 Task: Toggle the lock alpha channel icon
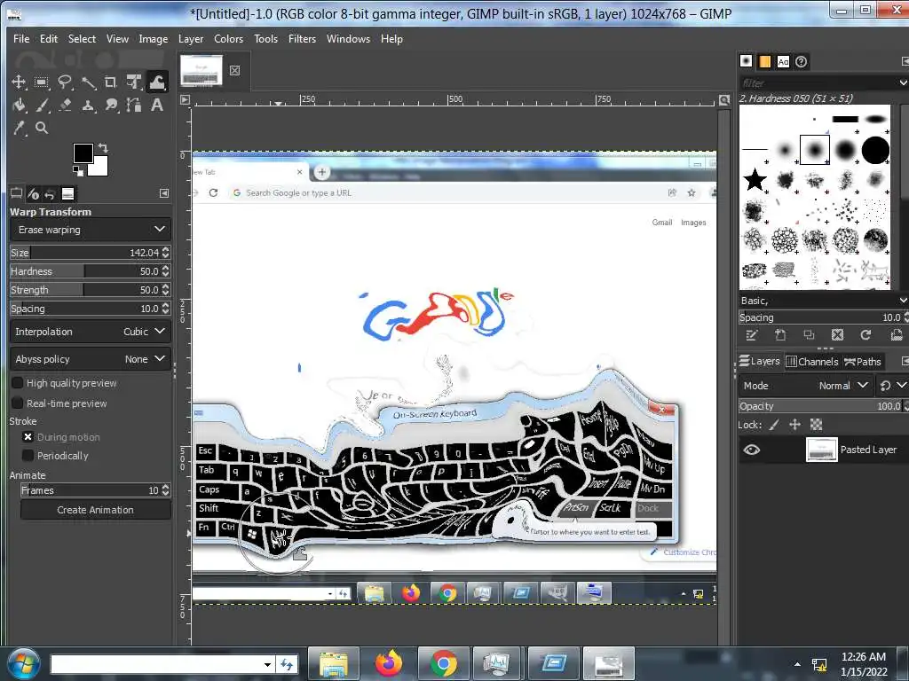[817, 425]
